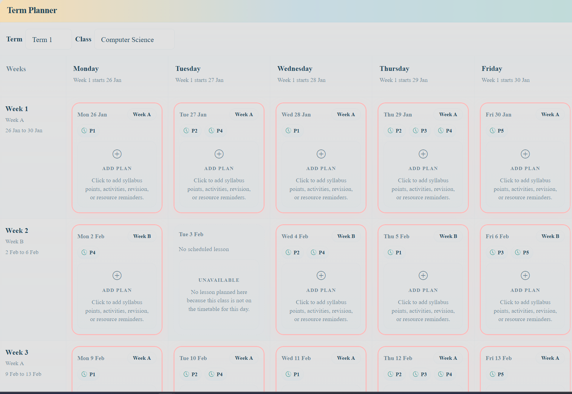This screenshot has width=572, height=394.
Task: Click the plus icon on Thu 5 Feb card
Action: pos(423,275)
